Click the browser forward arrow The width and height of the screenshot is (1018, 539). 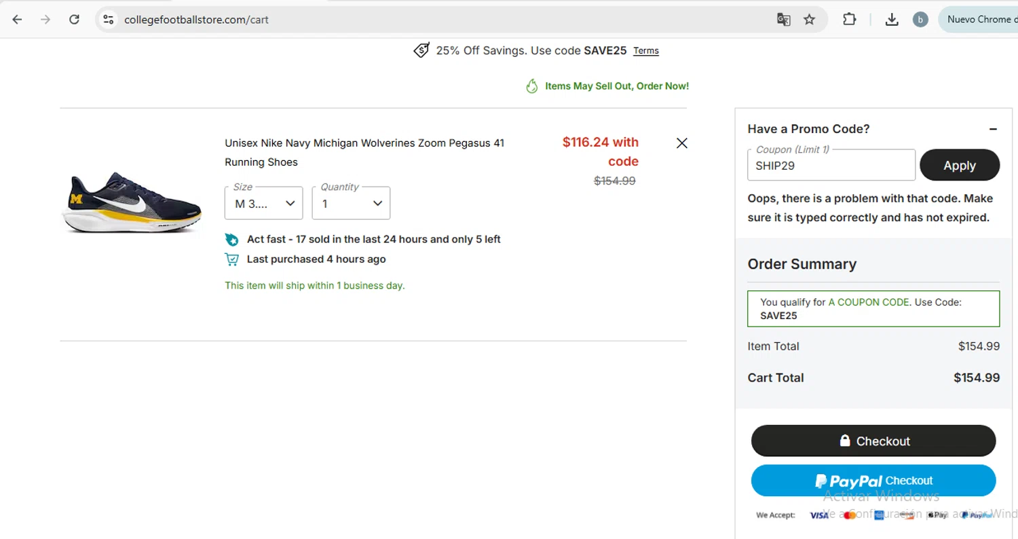pyautogui.click(x=45, y=20)
